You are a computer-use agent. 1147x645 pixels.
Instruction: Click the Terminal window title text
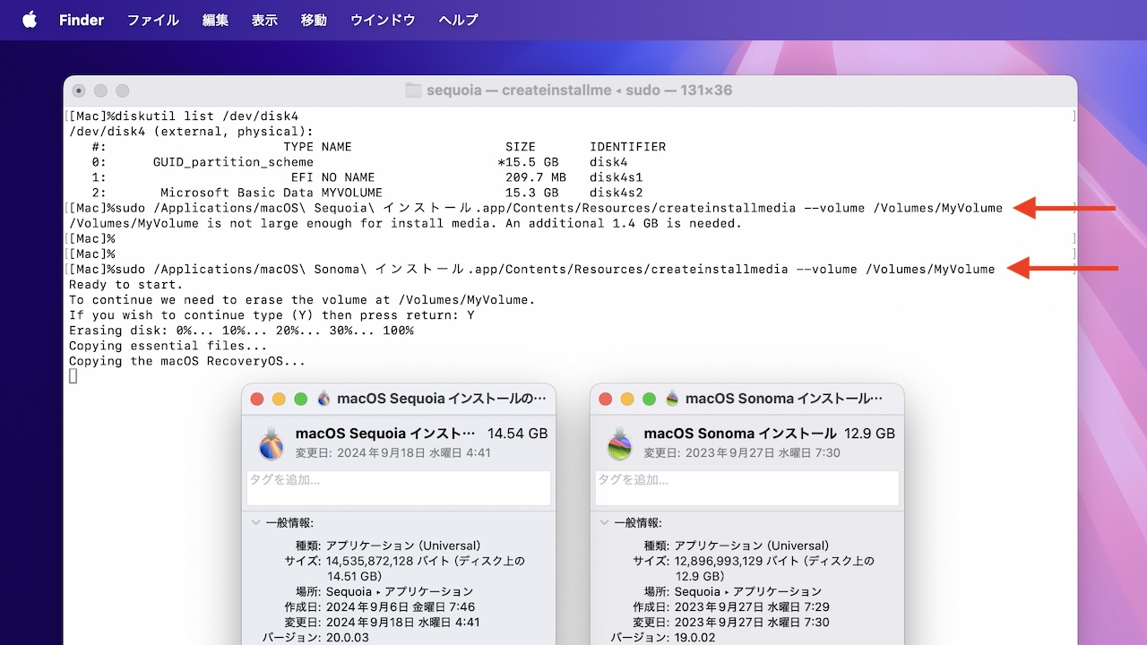[580, 90]
